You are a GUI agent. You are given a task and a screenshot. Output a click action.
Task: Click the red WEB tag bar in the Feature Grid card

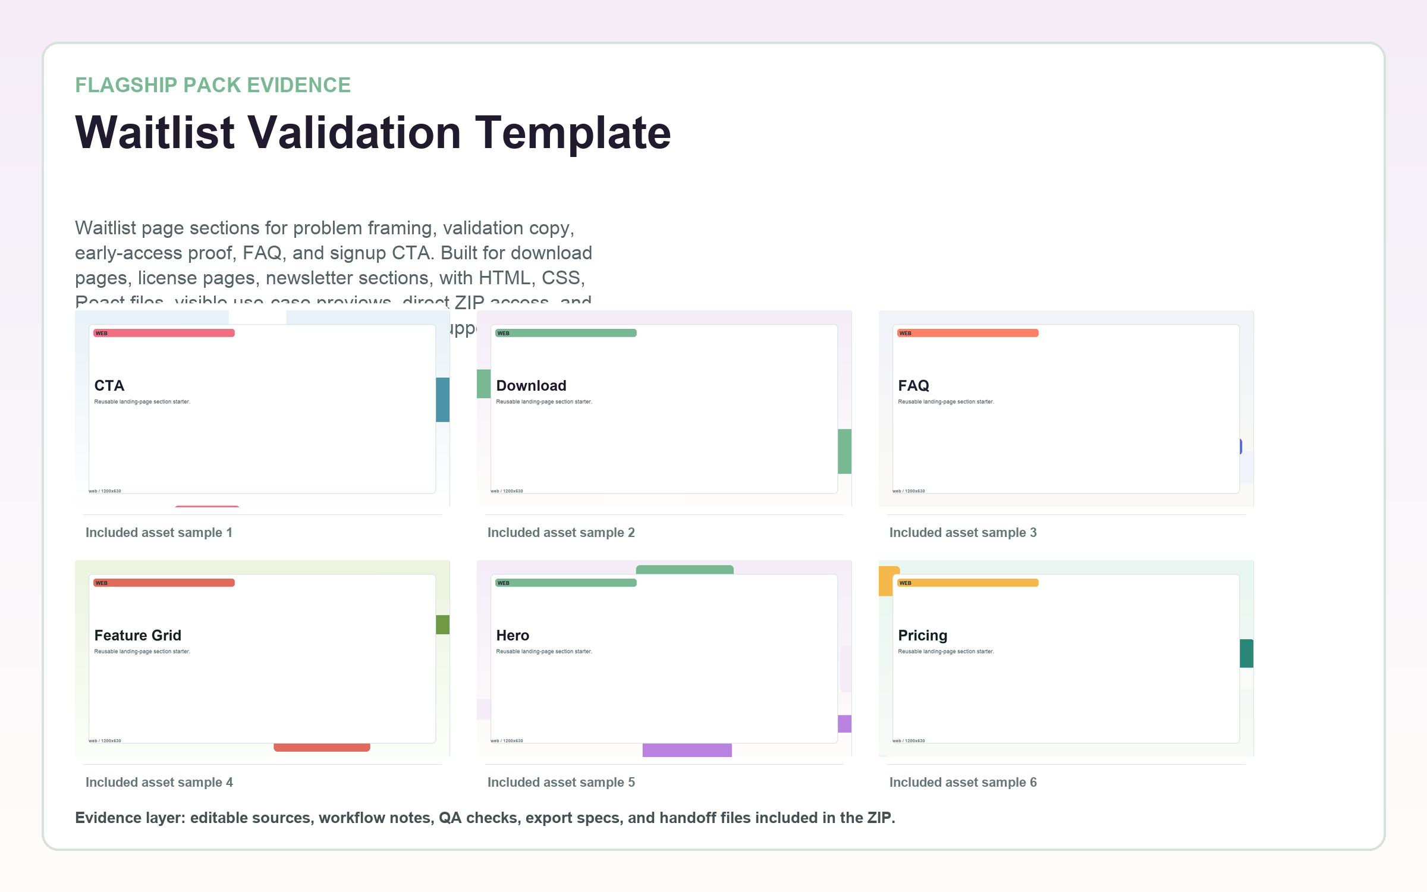(x=164, y=583)
